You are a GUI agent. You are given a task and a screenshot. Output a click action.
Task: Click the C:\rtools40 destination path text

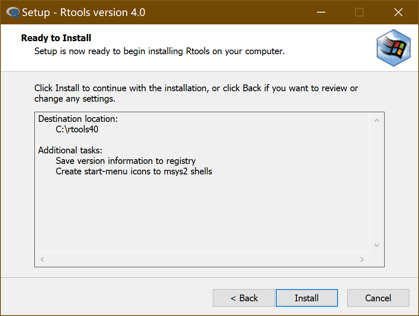(77, 129)
